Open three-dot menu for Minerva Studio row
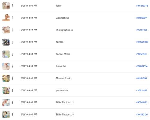The image size is (150, 120). click(12, 78)
